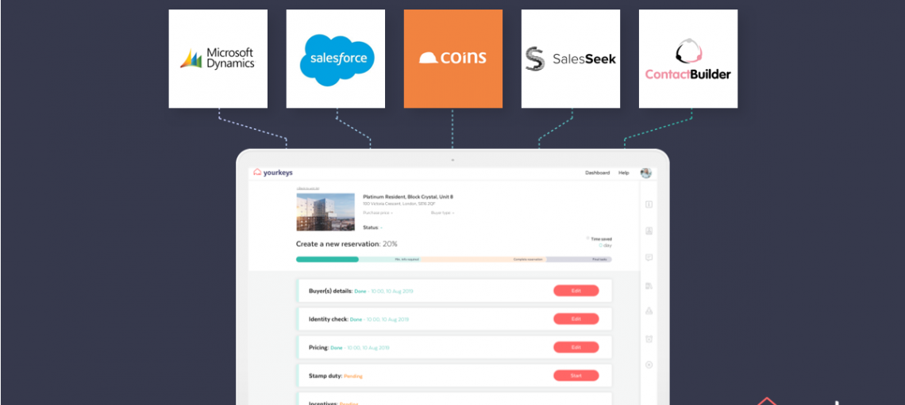This screenshot has height=405, width=905.
Task: Click the 'Time saved' label
Action: point(601,239)
